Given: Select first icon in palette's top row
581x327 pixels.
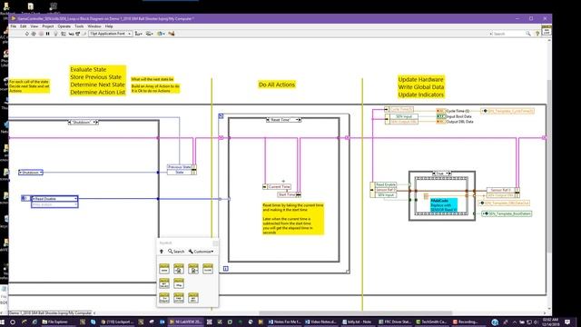Looking at the screenshot, I should tap(164, 269).
